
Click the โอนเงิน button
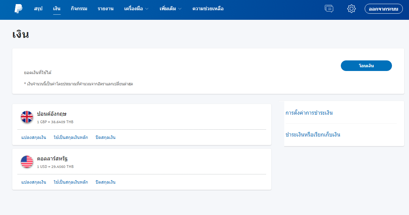tap(366, 66)
